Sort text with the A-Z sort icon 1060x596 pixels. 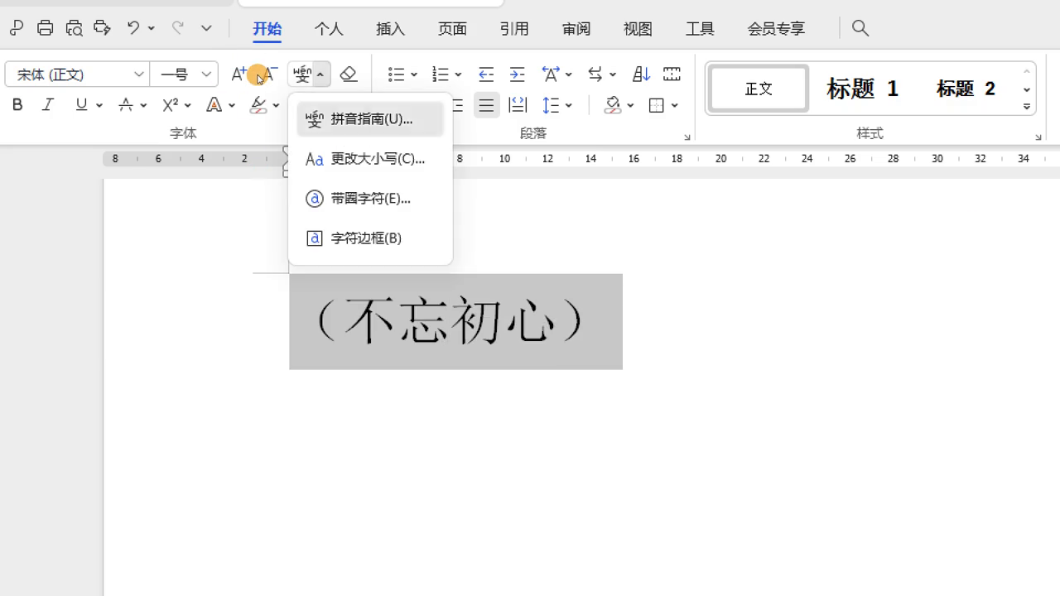(x=641, y=74)
